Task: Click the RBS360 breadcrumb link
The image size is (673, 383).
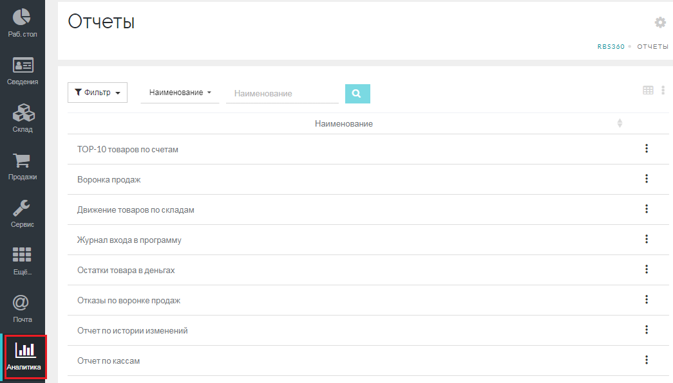Action: point(611,47)
